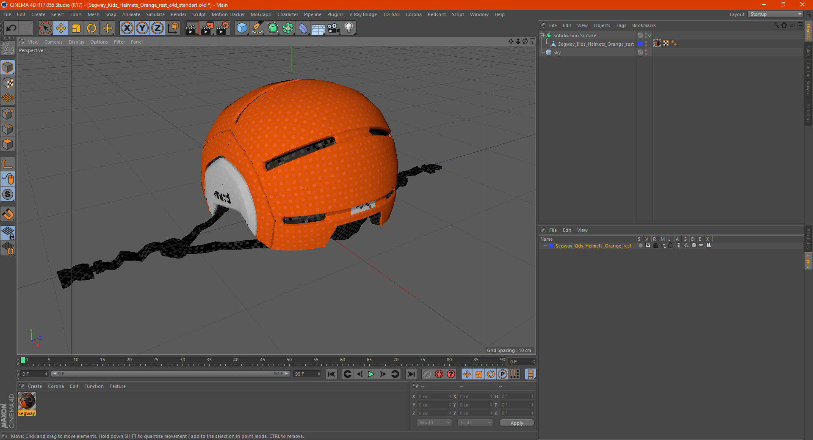Add a Subdivision Surface generator icon
This screenshot has height=440, width=813.
pyautogui.click(x=273, y=28)
